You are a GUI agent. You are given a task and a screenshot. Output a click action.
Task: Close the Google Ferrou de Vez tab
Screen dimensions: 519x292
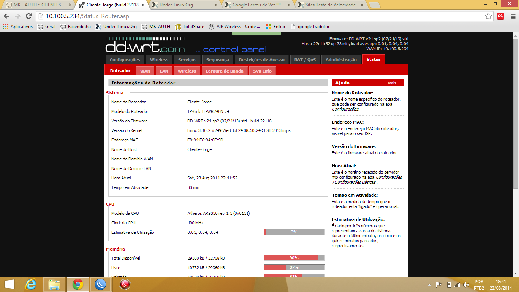pos(290,5)
